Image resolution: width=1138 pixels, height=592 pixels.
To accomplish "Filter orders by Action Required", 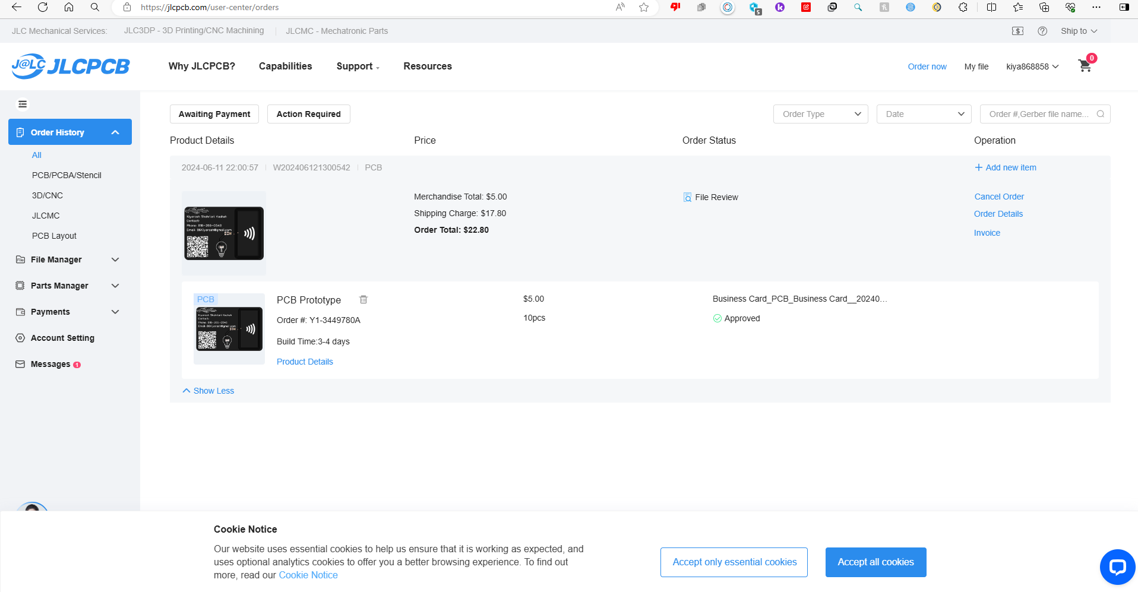I will coord(309,114).
